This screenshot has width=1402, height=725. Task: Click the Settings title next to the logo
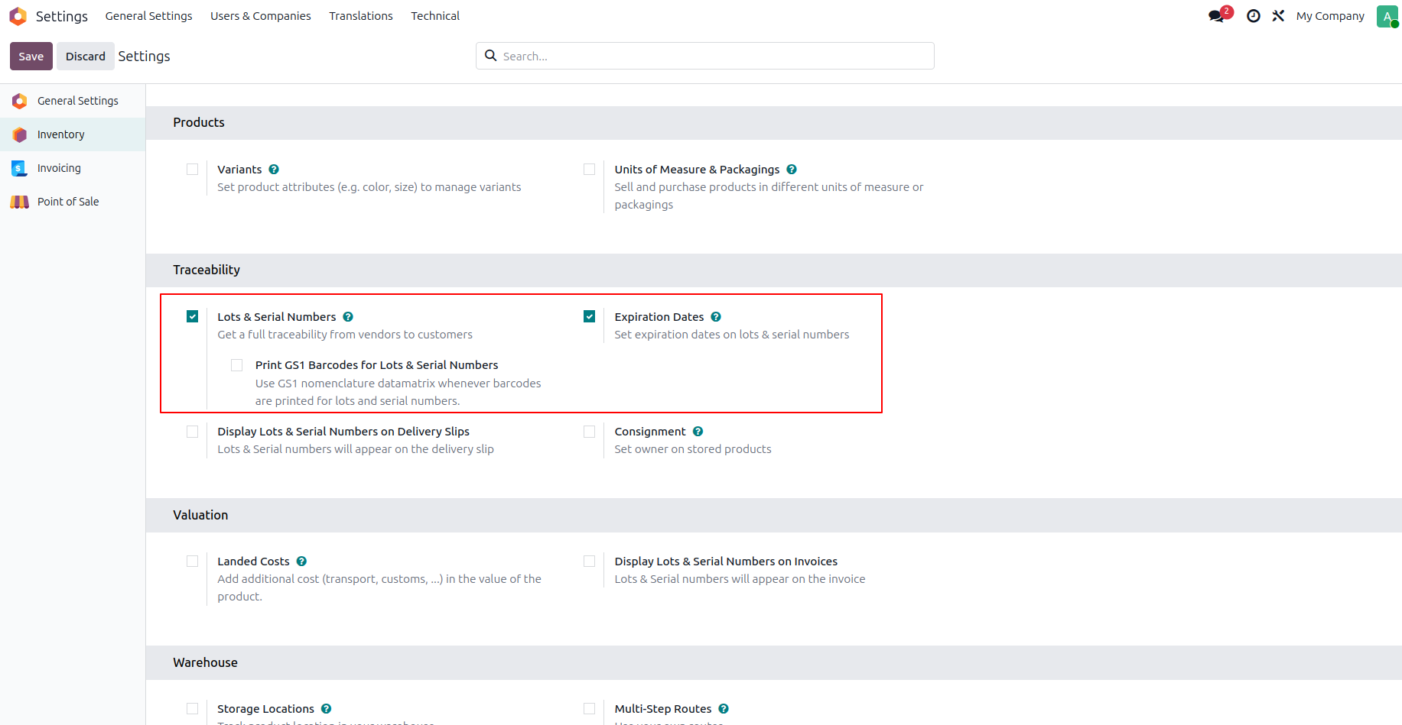click(x=62, y=16)
